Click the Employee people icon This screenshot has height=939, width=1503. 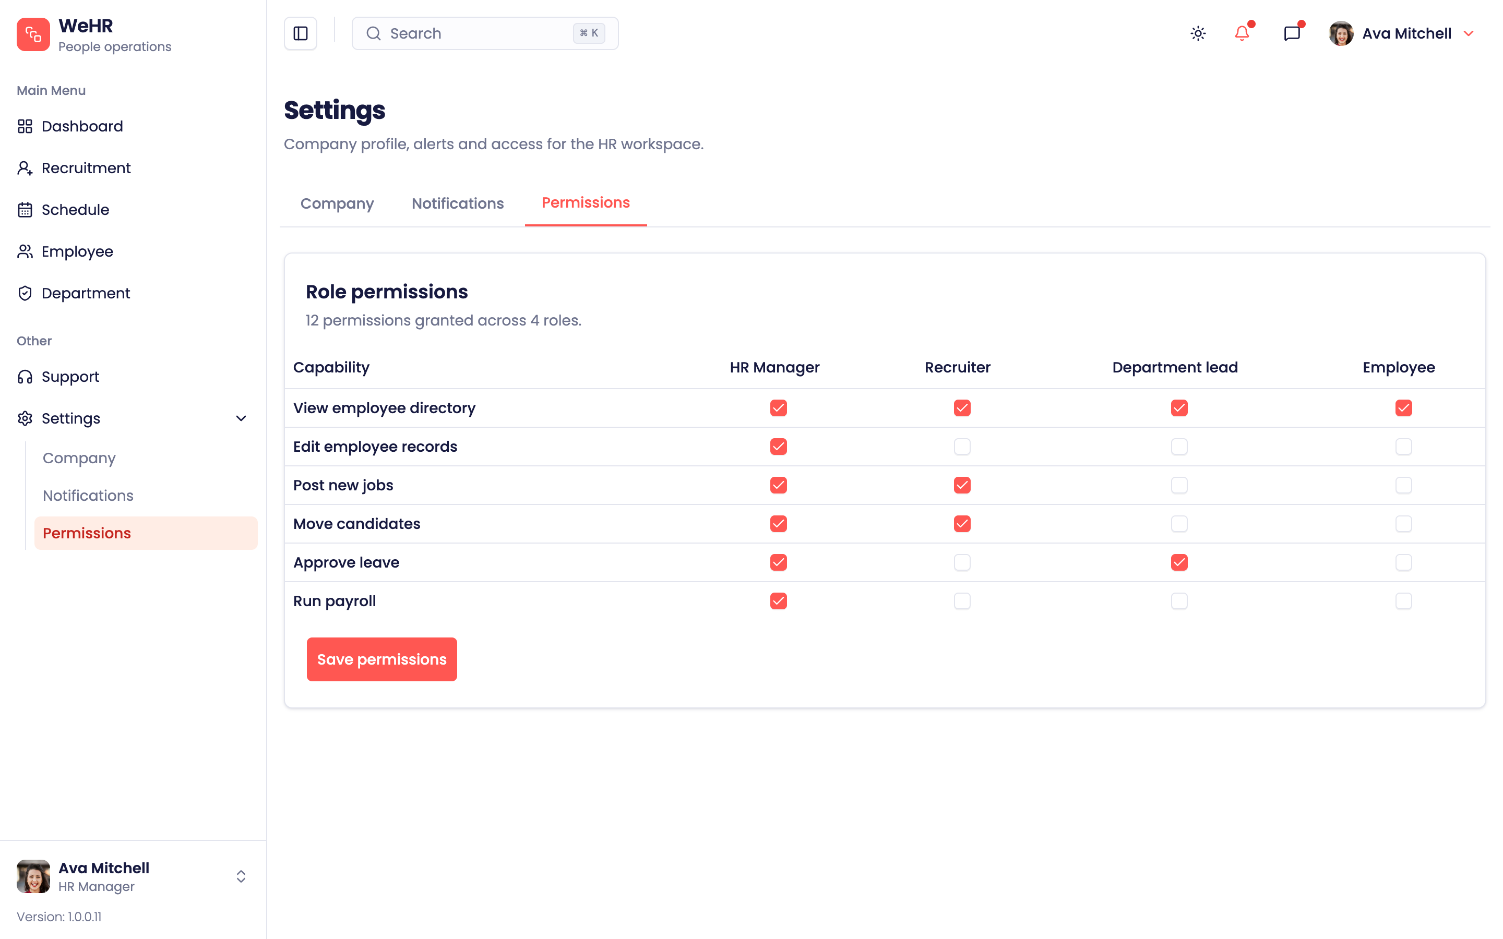coord(25,251)
